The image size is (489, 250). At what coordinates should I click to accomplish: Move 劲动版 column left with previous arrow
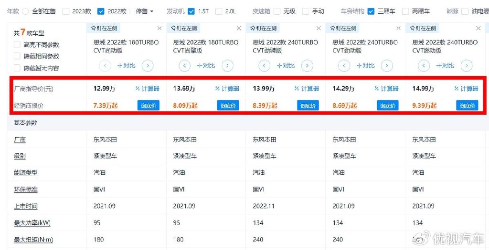pyautogui.click(x=344, y=66)
